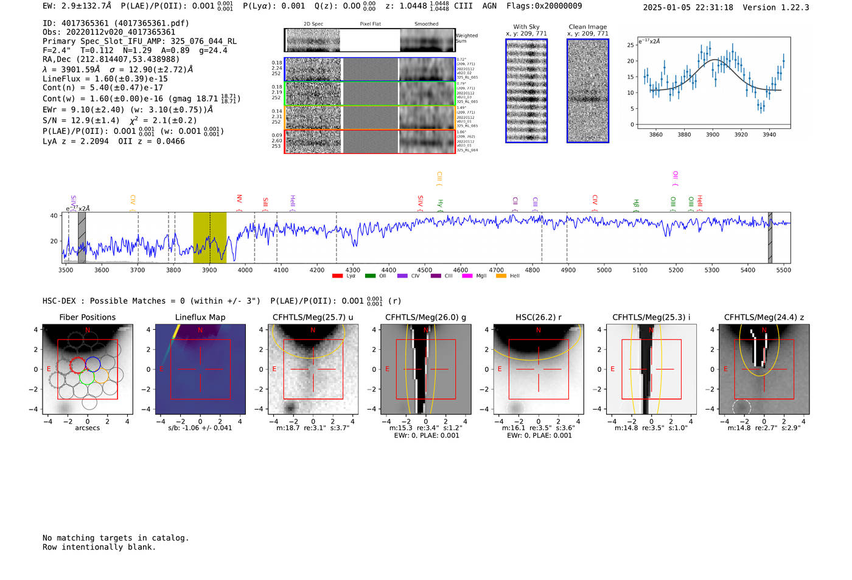Click the dashed white circle in z-band cutout
Viewport: 852px width, 580px height.
[x=742, y=408]
